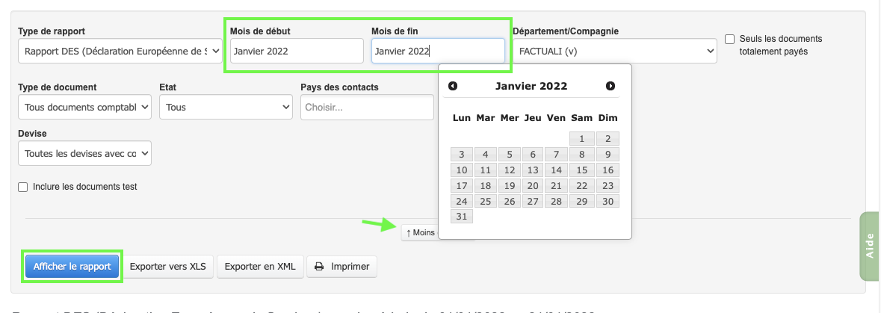Go to previous month in calendar
Viewport: 881px width, 313px height.
click(453, 87)
